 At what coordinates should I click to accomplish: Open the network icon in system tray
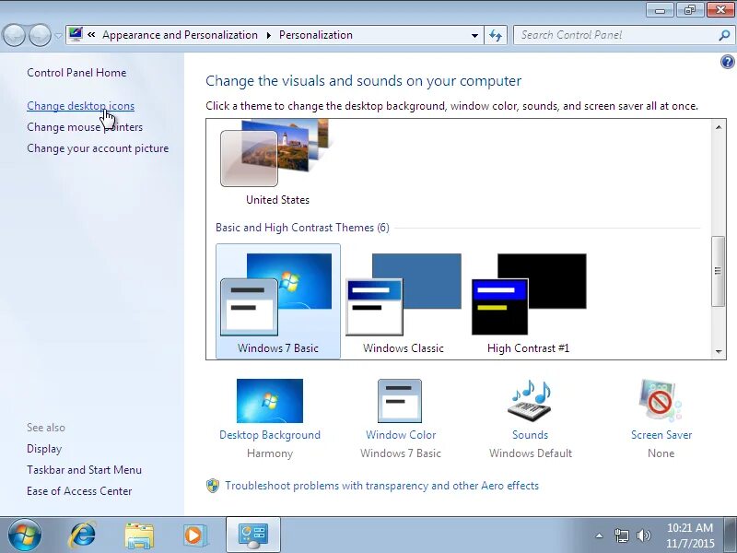coord(621,535)
